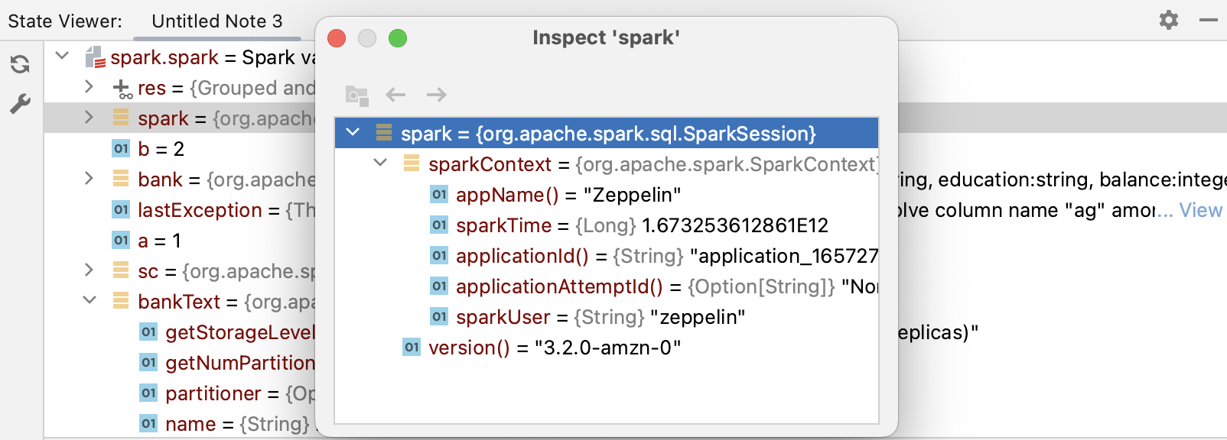Collapse the spark.spark root node
The width and height of the screenshot is (1227, 440).
[x=63, y=56]
